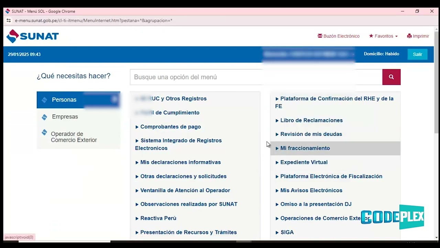Expand Omiso a la presentación DJ
Screen dimensions: 440x248
313,204
